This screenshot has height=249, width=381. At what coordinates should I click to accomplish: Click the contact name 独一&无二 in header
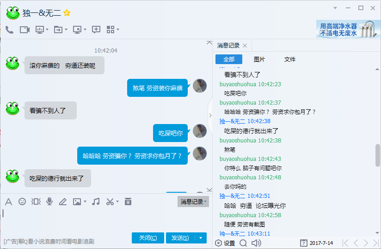click(42, 13)
